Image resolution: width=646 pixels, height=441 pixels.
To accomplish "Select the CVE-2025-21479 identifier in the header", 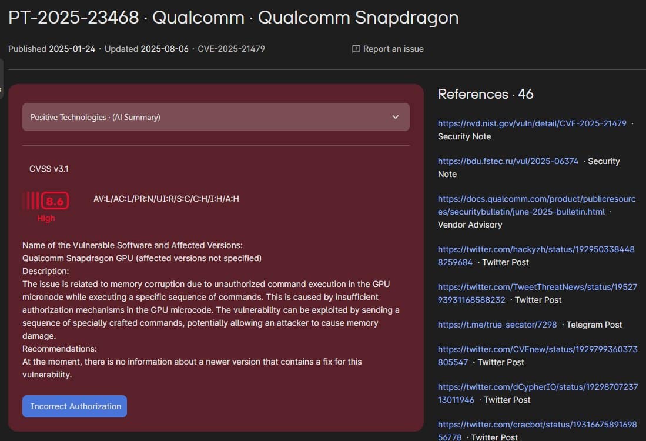I will click(231, 49).
